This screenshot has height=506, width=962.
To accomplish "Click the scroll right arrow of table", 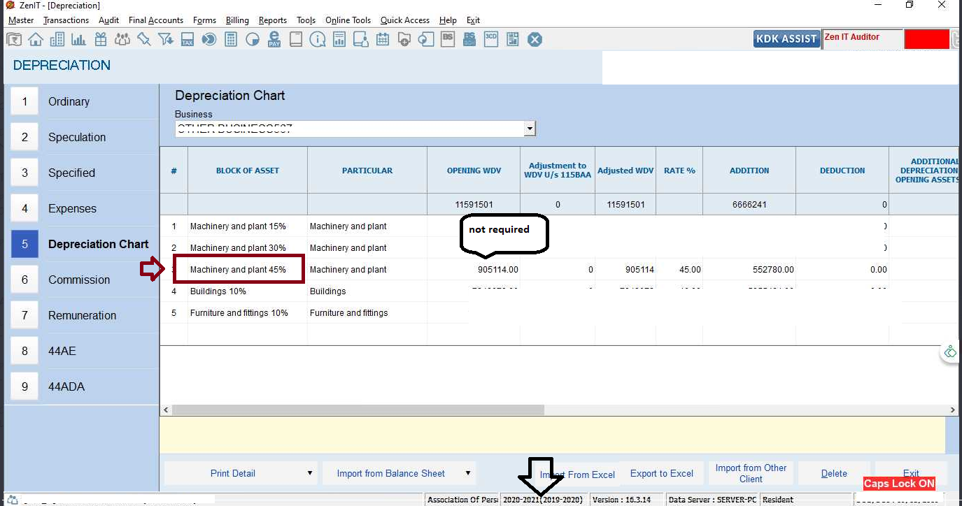I will click(952, 410).
